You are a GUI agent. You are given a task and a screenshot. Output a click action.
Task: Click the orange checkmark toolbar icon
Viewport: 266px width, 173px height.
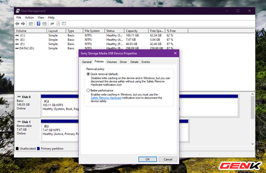coord(58,24)
